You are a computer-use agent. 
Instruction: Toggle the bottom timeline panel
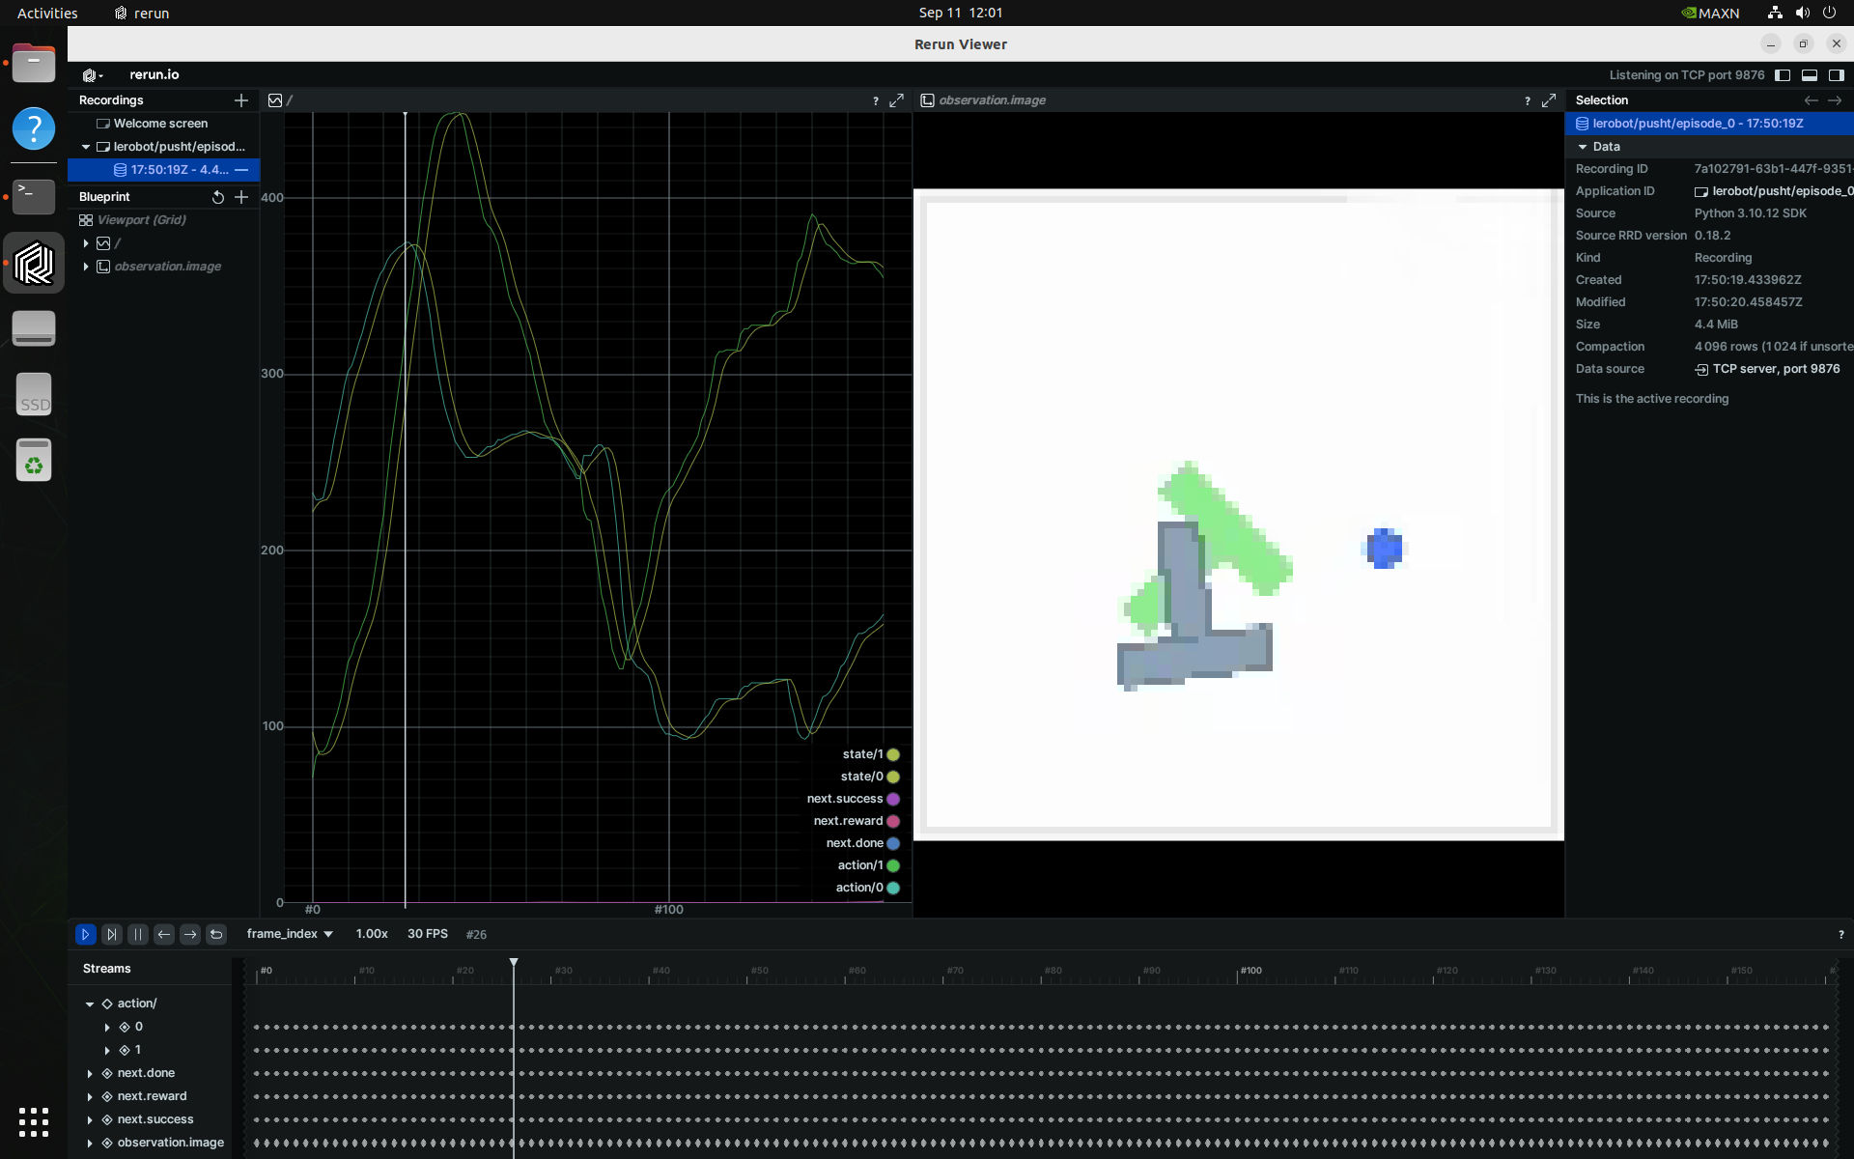coord(1810,75)
